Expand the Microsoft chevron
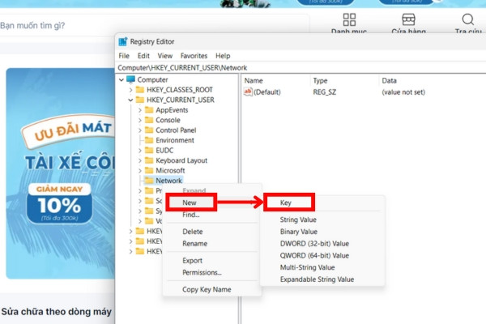 coord(140,171)
